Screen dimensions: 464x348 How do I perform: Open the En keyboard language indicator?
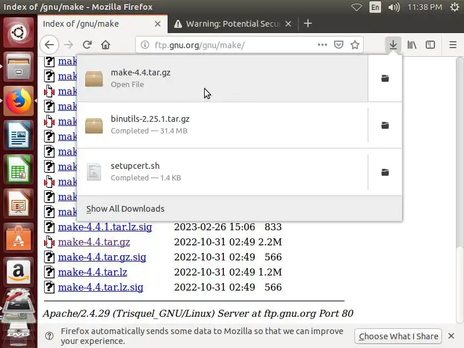(x=375, y=7)
